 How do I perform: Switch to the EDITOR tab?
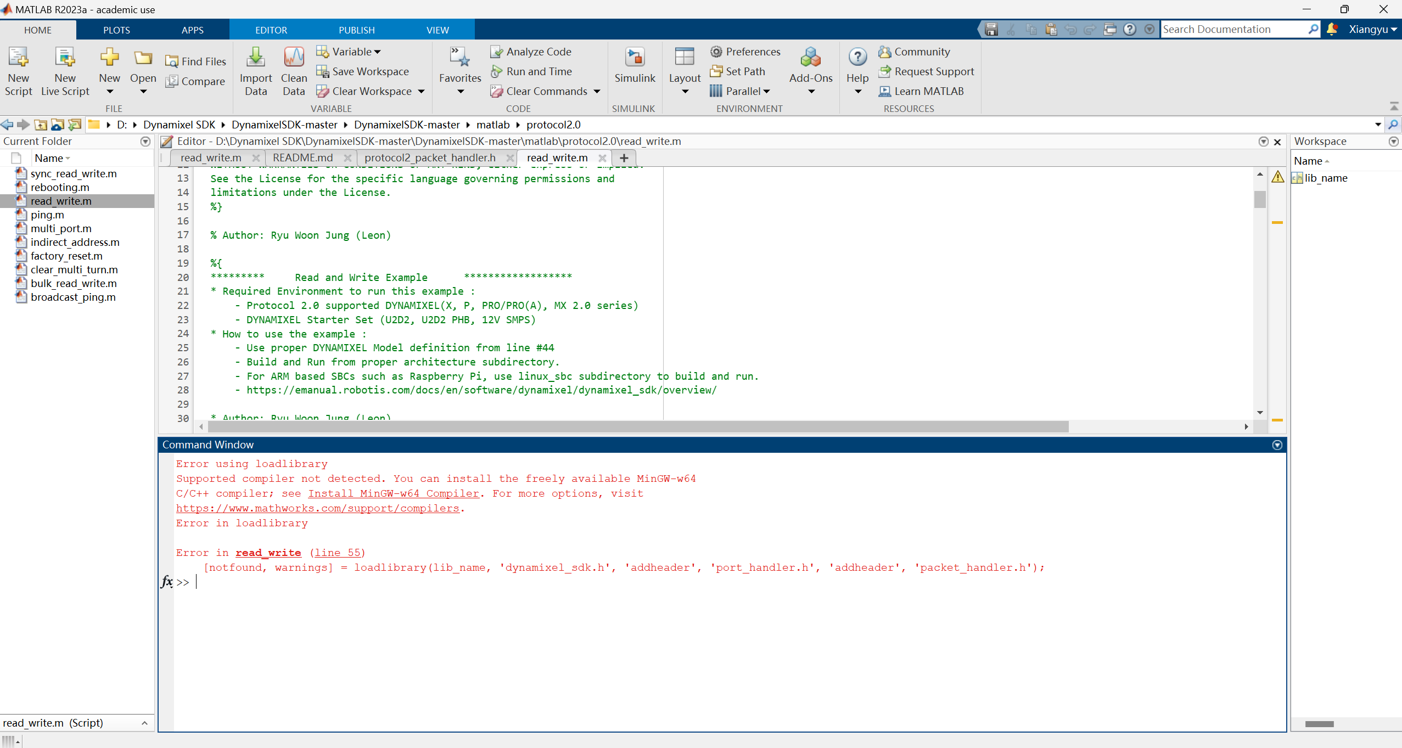tap(271, 30)
